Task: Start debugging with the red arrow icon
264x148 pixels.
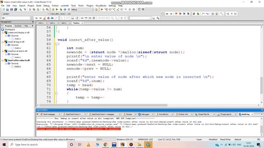Action: [102, 9]
